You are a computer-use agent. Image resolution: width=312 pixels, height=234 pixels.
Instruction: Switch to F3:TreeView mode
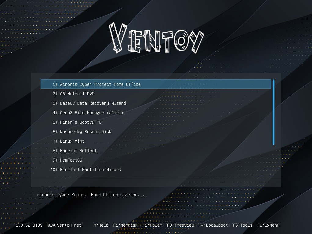click(x=180, y=225)
